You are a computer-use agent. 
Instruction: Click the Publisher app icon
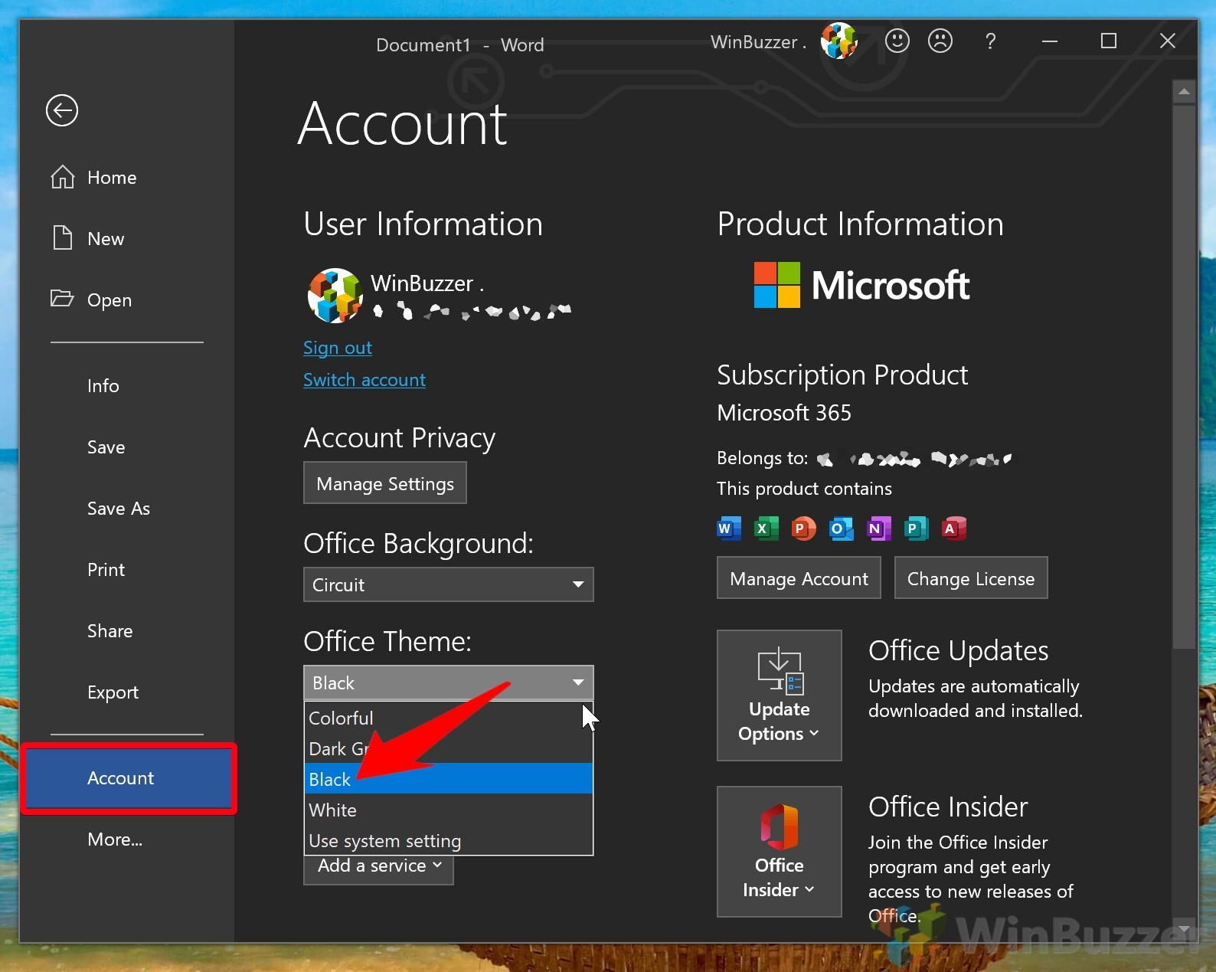(x=916, y=529)
